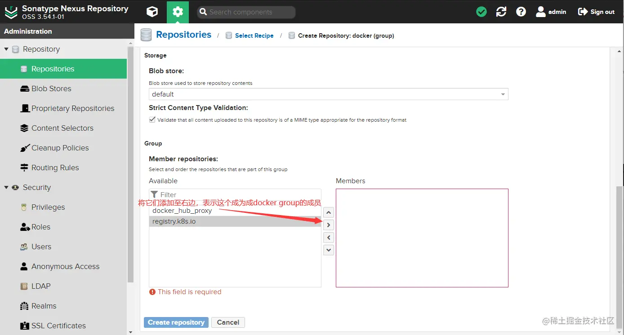Click the Create Repository: docker (group) breadcrumb

tap(346, 35)
